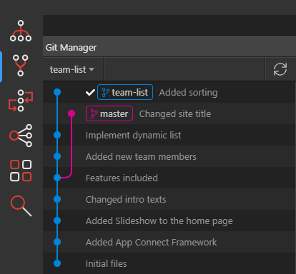Click the pink master commit node
Screen dimensions: 296x274
pos(71,113)
